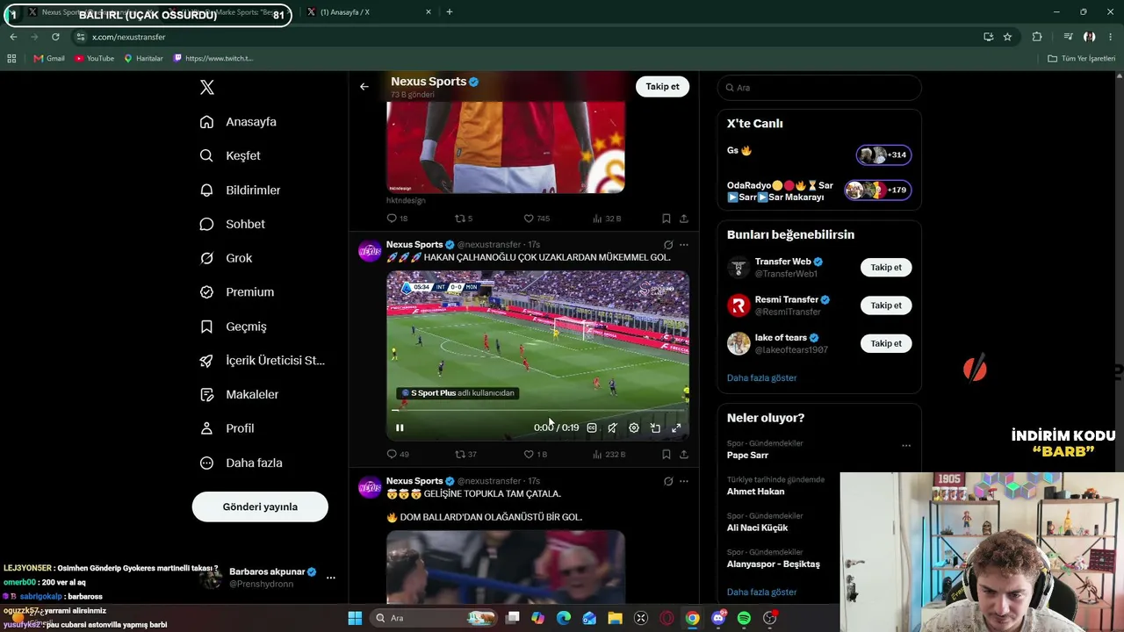The height and width of the screenshot is (632, 1124).
Task: Open account menu for Barbaros akpunar
Action: 331,578
